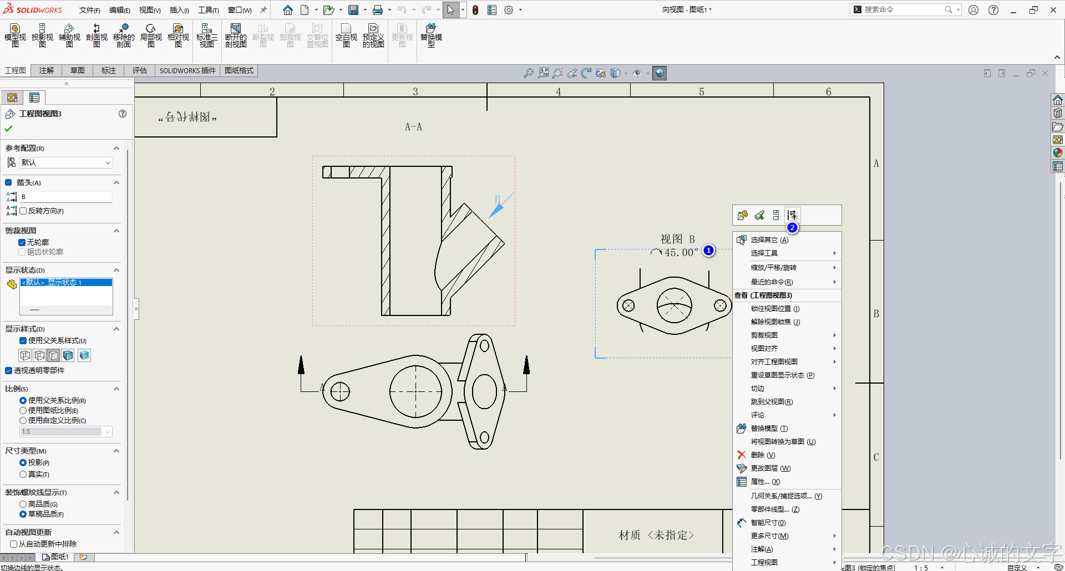
Task: Open the 插入 Insert menu
Action: tap(179, 10)
